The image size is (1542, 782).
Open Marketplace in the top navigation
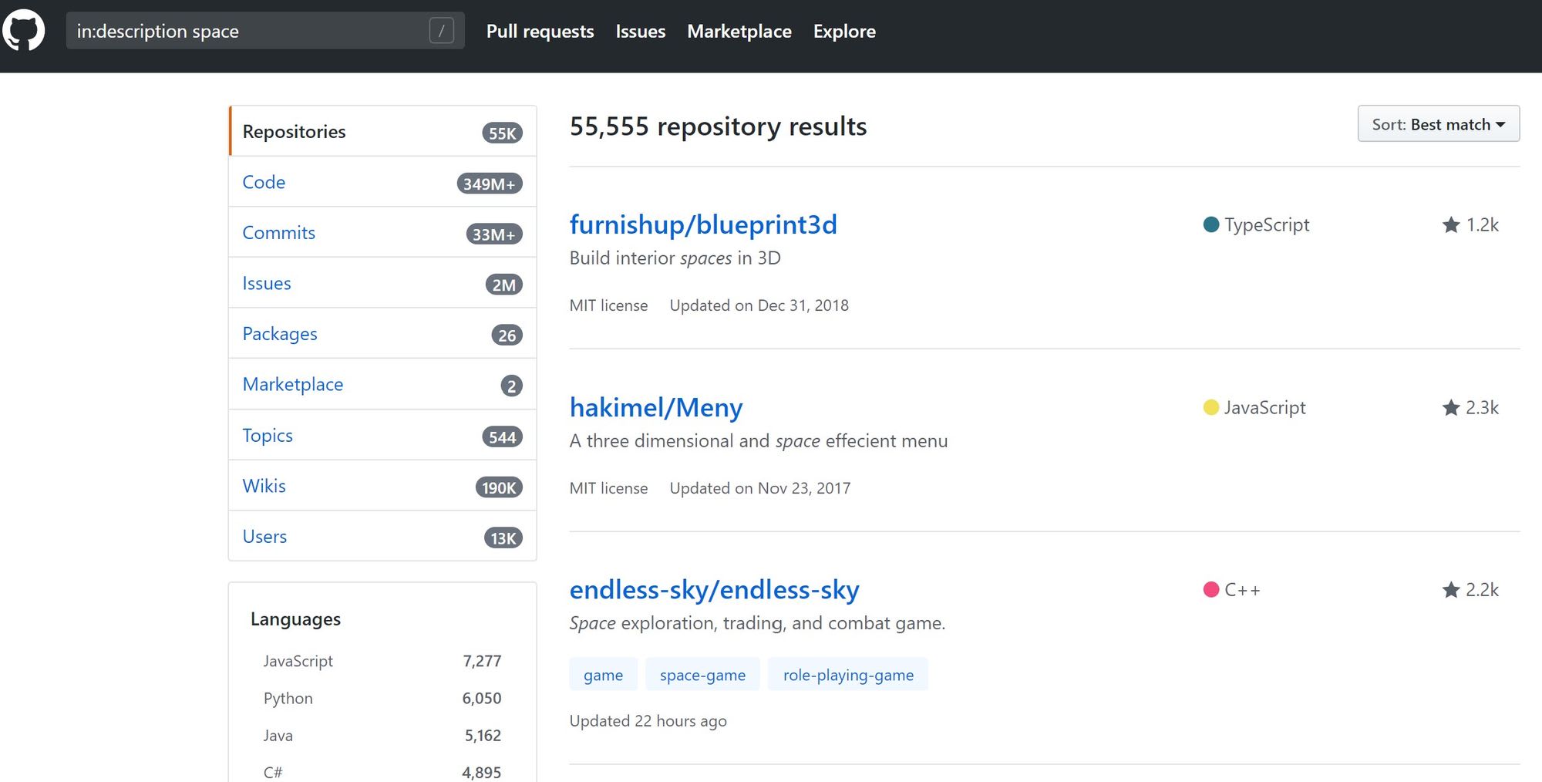(x=739, y=31)
